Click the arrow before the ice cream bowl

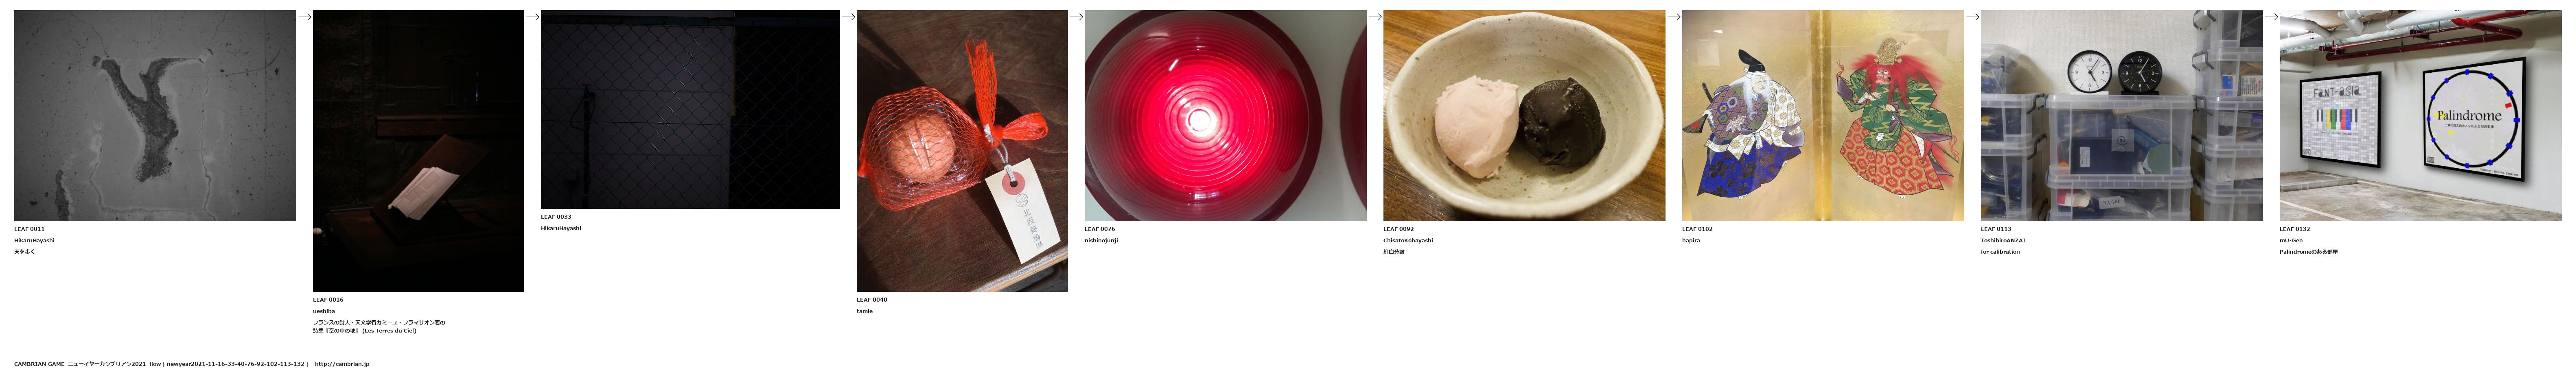pyautogui.click(x=1375, y=17)
